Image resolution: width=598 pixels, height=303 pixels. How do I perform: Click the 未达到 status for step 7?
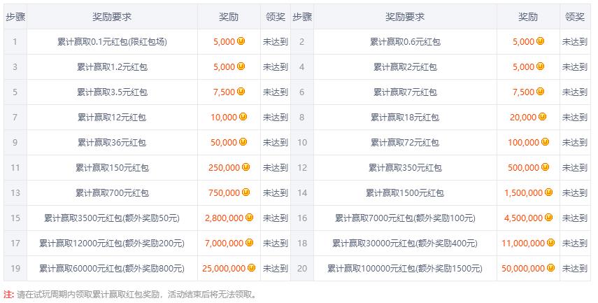(275, 118)
